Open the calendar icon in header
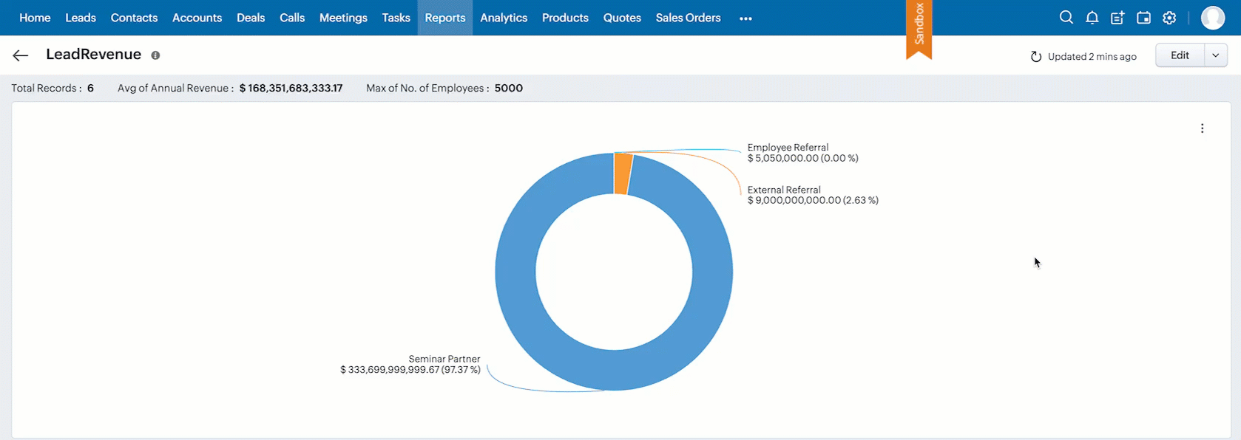1241x440 pixels. coord(1143,18)
